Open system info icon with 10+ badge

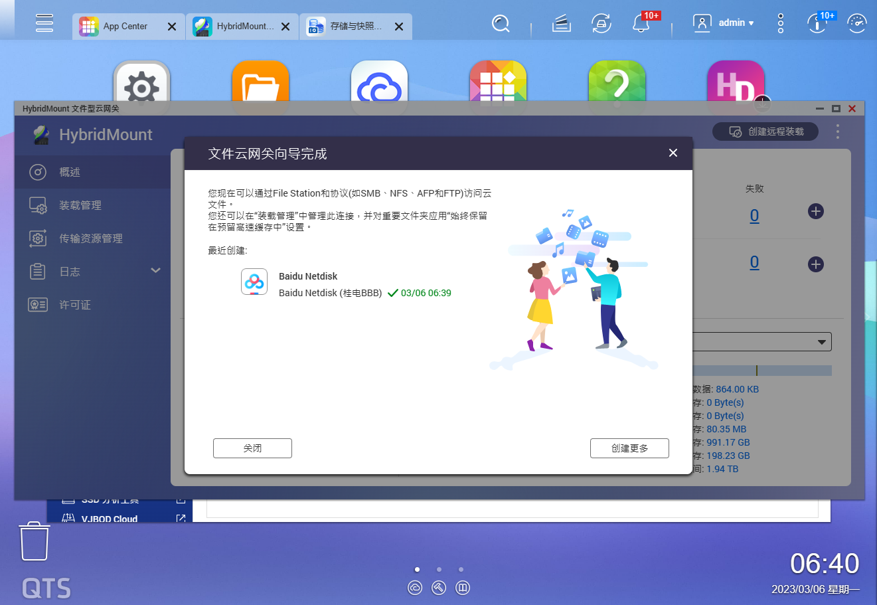(x=817, y=23)
